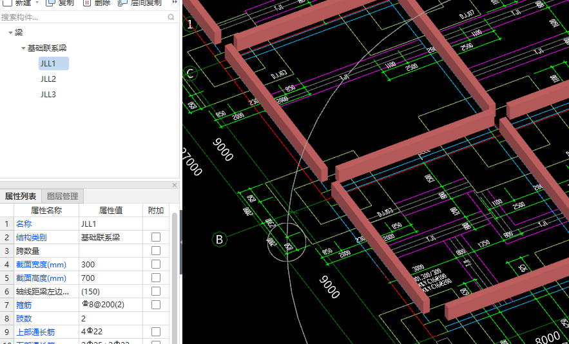
Task: Collapse the 梁 tree node
Action: pos(10,33)
